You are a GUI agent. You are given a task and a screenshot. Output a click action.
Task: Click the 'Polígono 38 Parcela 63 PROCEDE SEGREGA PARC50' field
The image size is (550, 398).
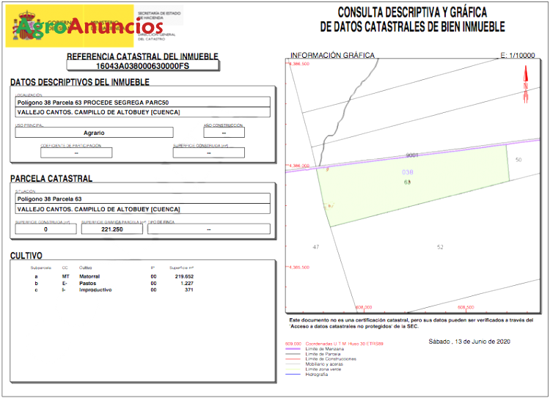(143, 103)
